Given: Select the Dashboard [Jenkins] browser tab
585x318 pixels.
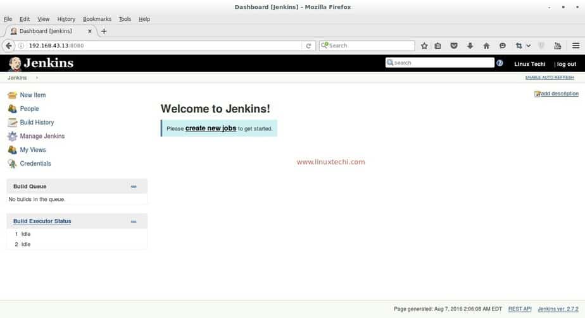Looking at the screenshot, I should [51, 31].
